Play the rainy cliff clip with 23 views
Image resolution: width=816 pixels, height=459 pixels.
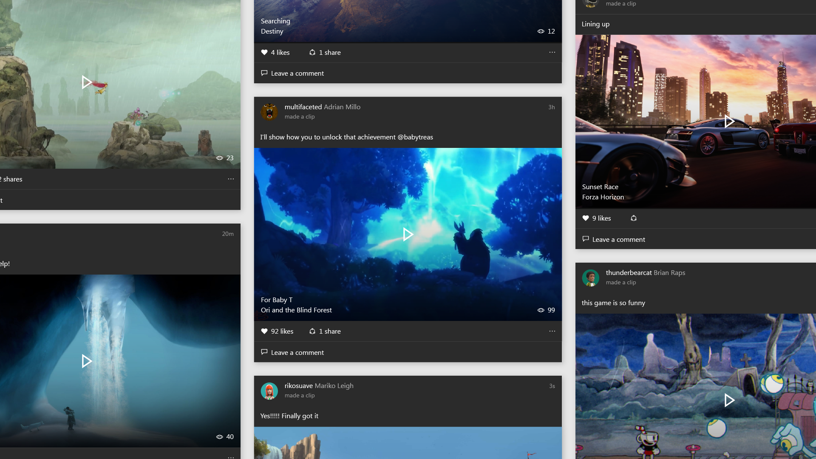pyautogui.click(x=87, y=82)
